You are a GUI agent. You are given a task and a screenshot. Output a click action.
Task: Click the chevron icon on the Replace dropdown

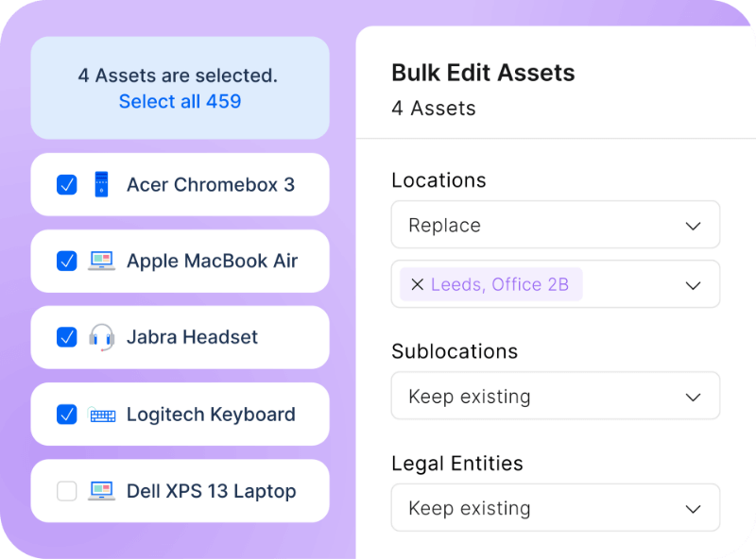[x=693, y=225]
